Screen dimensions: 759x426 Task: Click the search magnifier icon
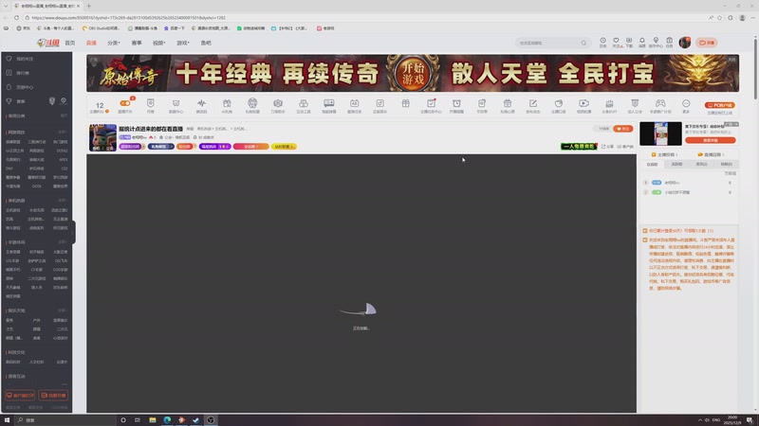pos(583,43)
